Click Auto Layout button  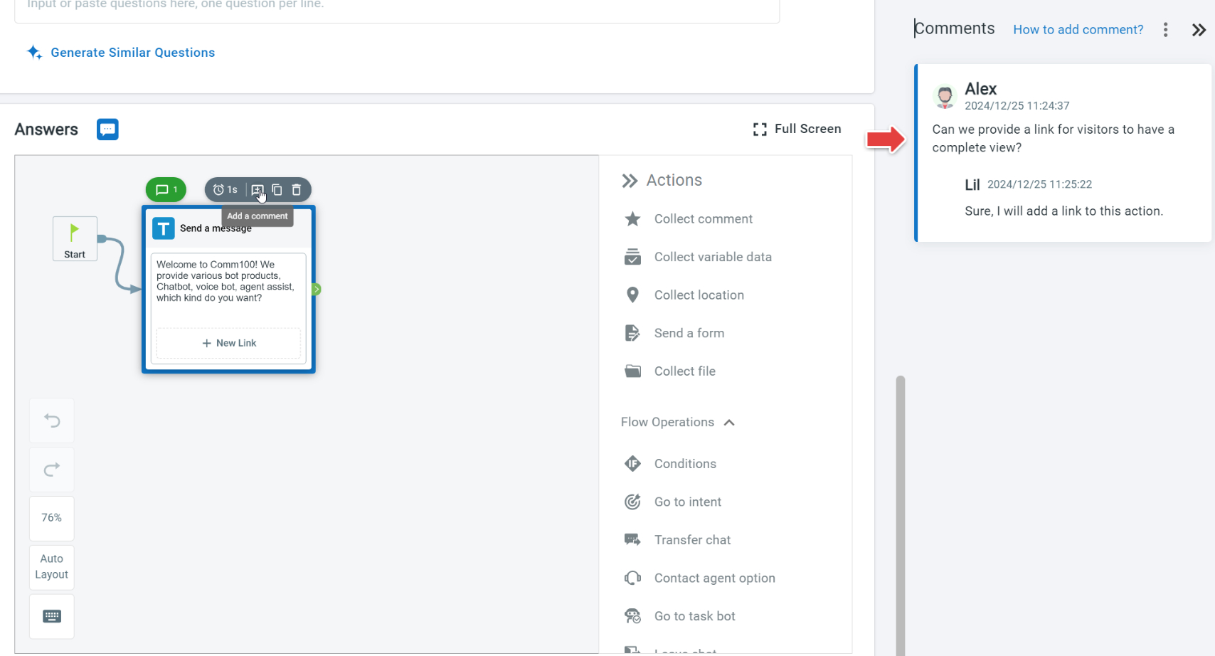(x=52, y=567)
